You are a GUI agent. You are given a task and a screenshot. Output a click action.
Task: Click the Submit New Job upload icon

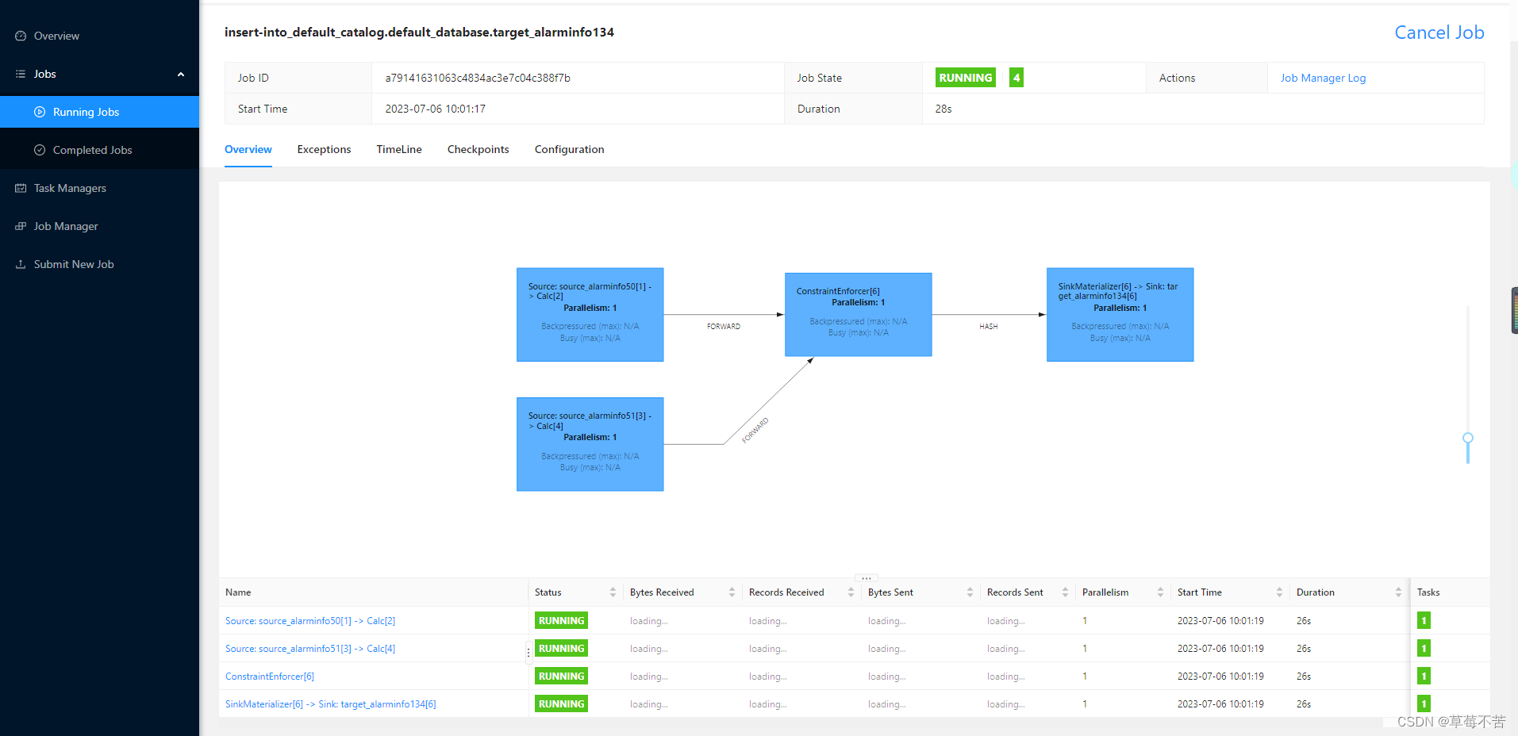[21, 264]
